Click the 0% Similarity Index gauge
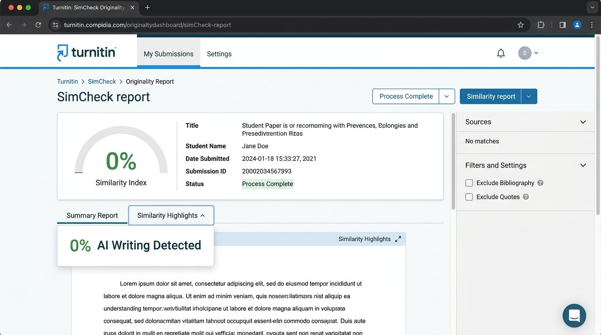 pyautogui.click(x=121, y=157)
